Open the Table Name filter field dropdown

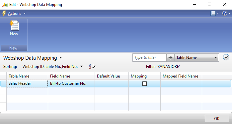[x=196, y=58]
